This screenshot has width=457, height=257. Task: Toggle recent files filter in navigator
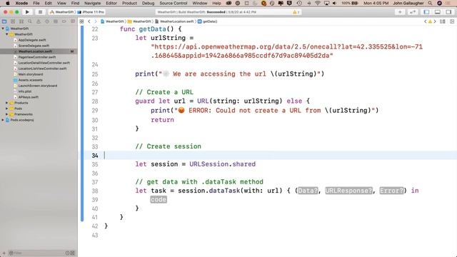[x=67, y=253]
